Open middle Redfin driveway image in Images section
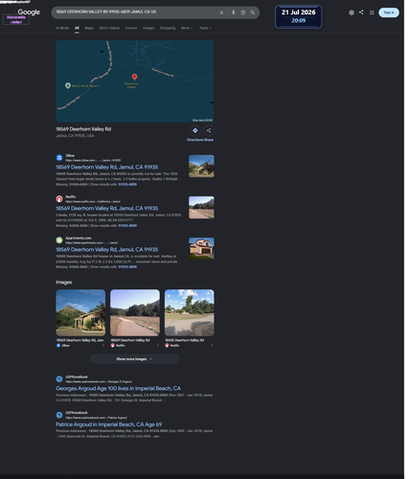This screenshot has height=479, width=409. click(x=135, y=312)
